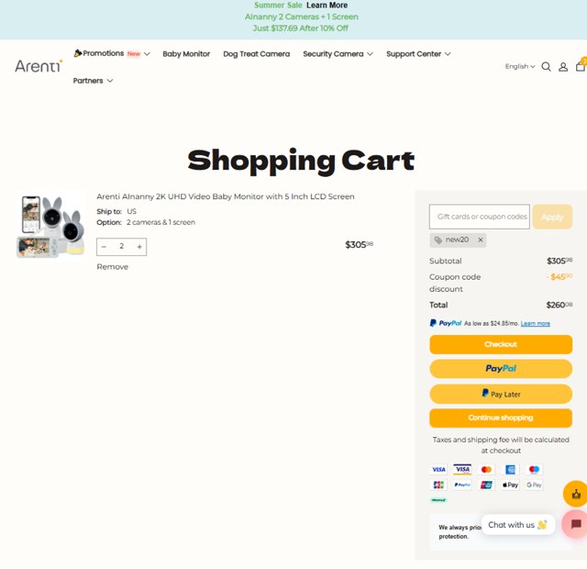Screen dimensions: 587x569
Task: Click the Google Pay payment icon
Action: 534,485
